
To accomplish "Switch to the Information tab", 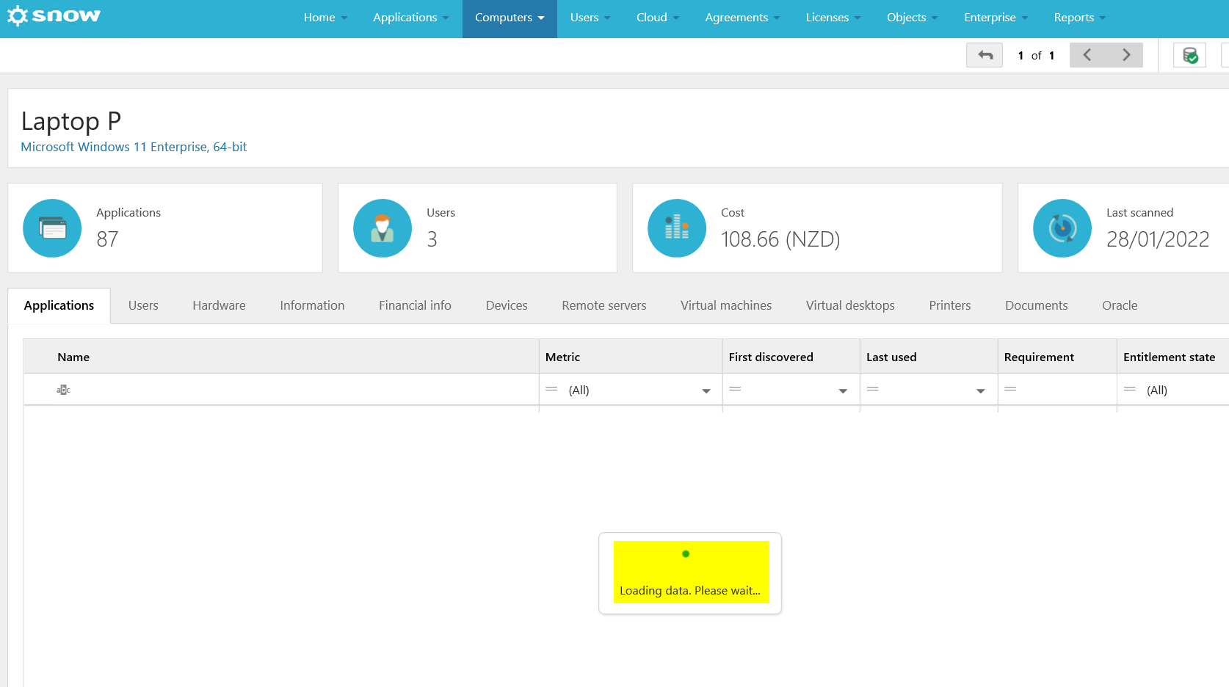I will tap(312, 305).
